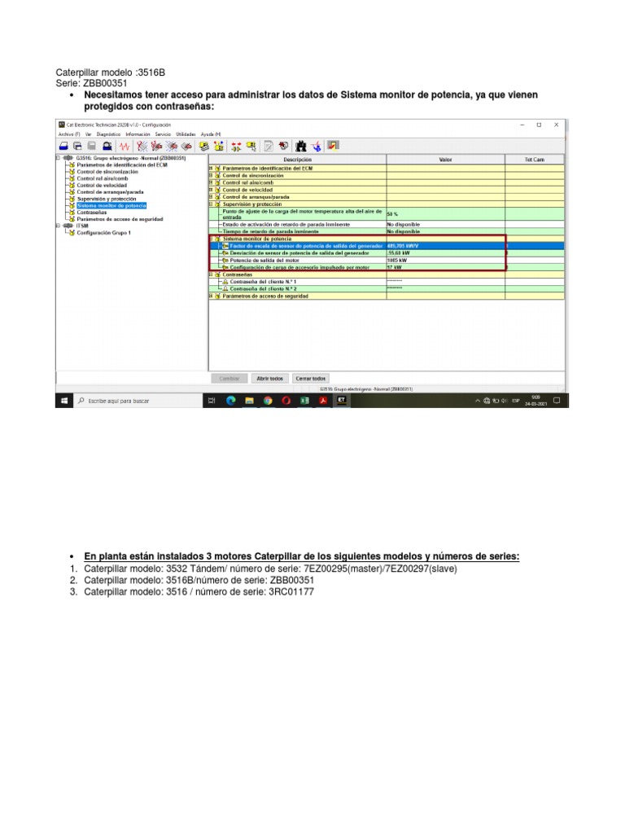Image resolution: width=625 pixels, height=834 pixels.
Task: Expand Parámetros de acceso de seguridad row
Action: [x=211, y=296]
